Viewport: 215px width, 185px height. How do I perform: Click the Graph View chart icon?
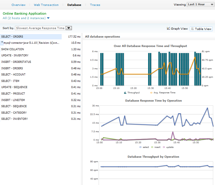tap(169, 28)
